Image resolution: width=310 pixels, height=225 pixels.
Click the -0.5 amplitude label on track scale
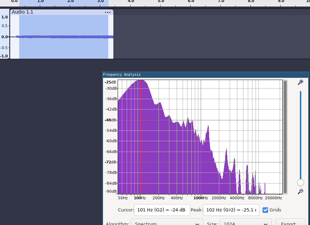click(4, 48)
